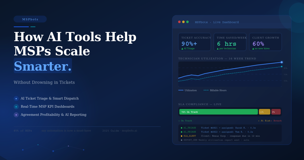The height and width of the screenshot is (160, 304).
Task: Click the red 9% breach bar segment
Action: click(x=276, y=112)
